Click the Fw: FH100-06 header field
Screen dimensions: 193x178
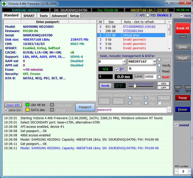pyautogui.click(x=108, y=10)
